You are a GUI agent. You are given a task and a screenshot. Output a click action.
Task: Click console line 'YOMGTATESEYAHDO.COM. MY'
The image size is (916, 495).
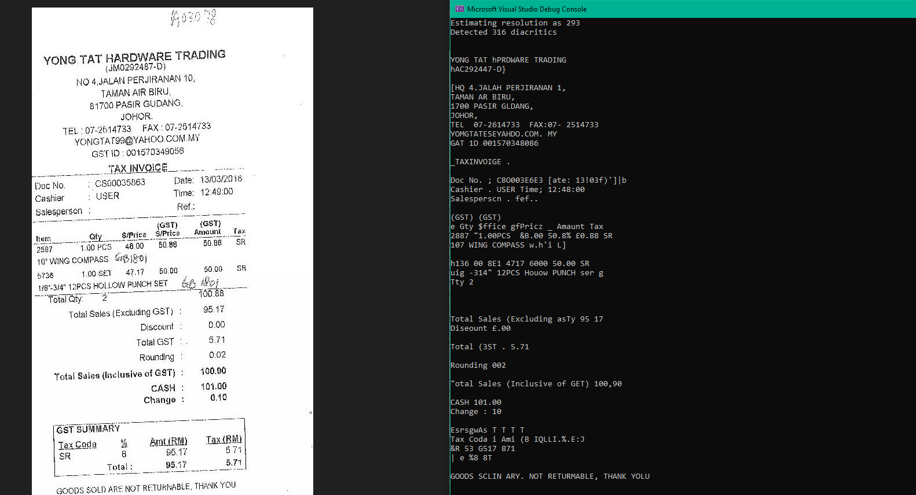503,134
